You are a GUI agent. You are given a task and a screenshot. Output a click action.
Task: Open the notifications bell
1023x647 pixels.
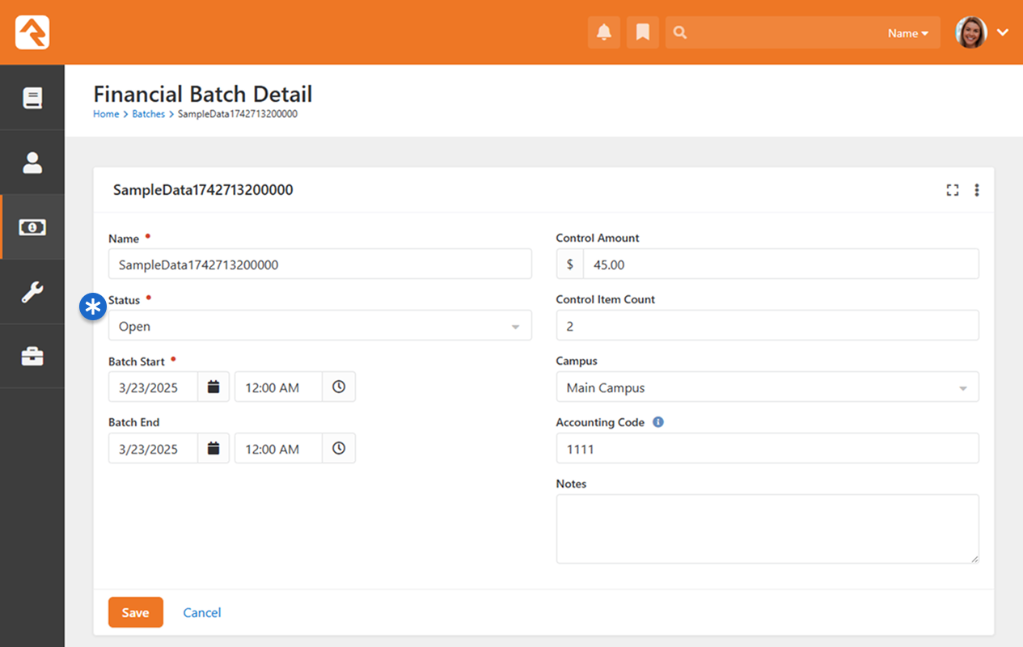[x=604, y=32]
